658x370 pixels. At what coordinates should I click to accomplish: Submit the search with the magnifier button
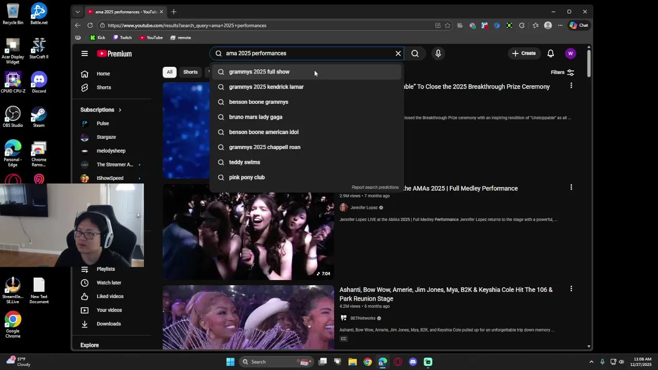click(415, 53)
